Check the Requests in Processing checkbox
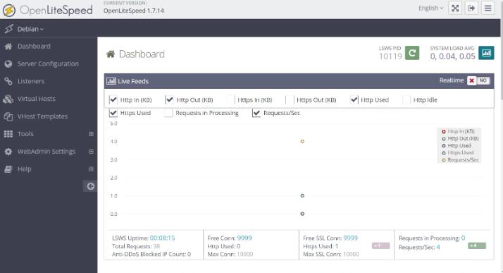The width and height of the screenshot is (503, 273). (168, 113)
